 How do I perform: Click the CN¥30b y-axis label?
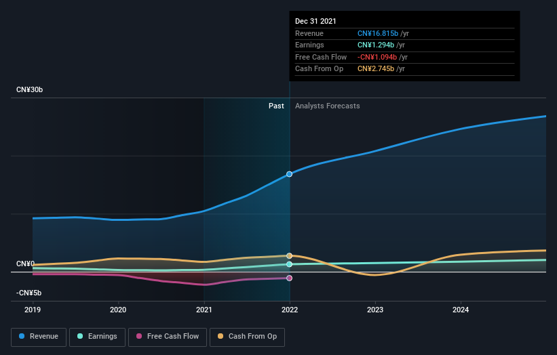click(x=29, y=89)
